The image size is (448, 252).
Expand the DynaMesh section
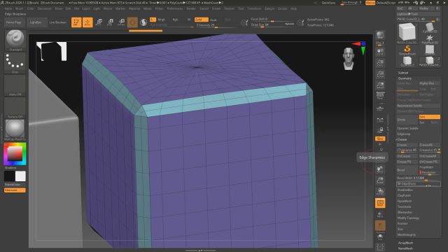tap(405, 201)
